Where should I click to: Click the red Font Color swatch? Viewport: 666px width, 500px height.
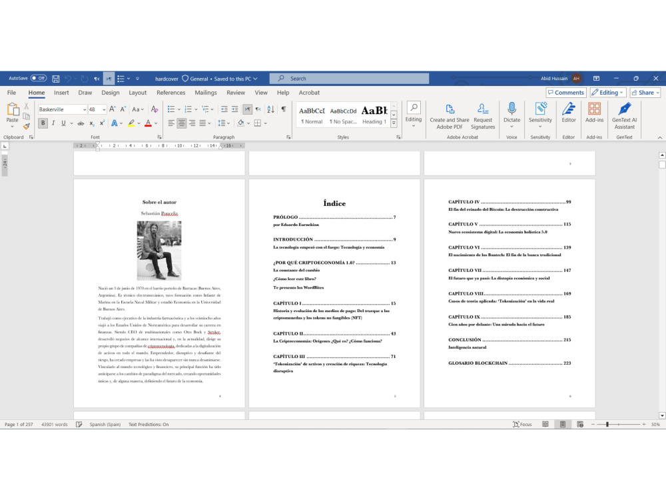point(148,123)
